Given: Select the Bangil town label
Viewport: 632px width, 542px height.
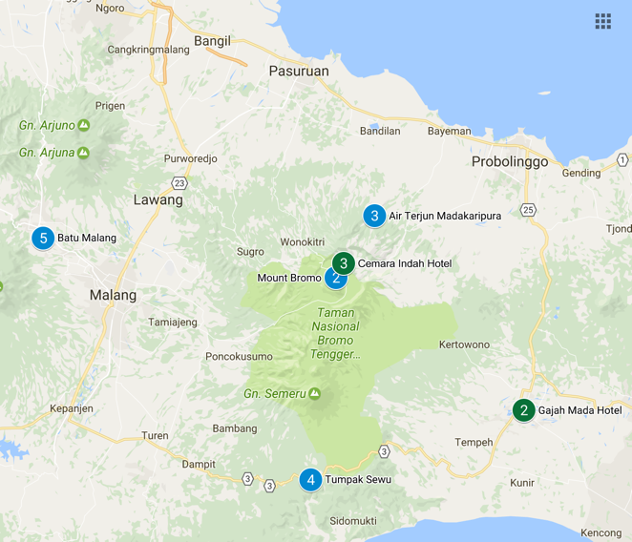Looking at the screenshot, I should click(212, 41).
